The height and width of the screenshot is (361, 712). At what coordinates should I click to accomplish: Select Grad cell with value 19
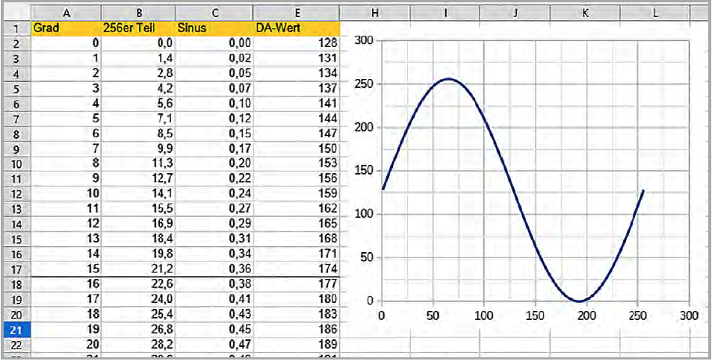[x=66, y=329]
